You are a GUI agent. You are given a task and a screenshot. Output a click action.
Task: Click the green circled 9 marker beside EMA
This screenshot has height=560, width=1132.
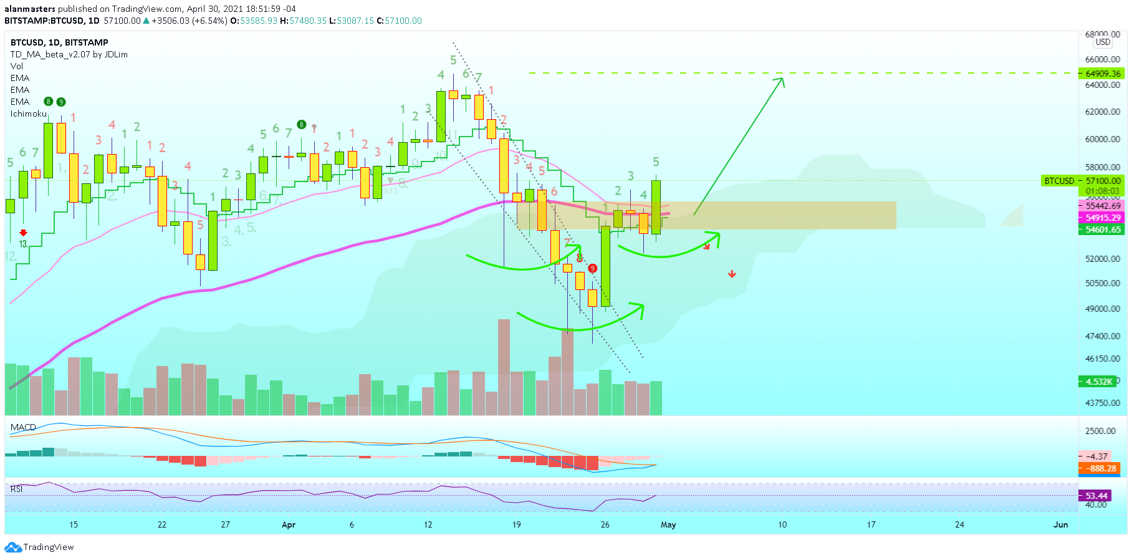point(60,102)
